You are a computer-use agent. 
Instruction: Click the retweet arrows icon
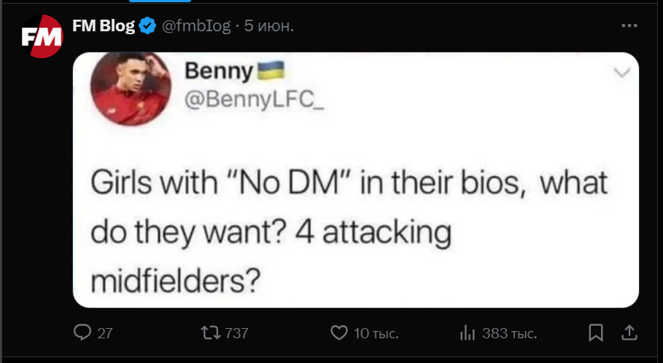coord(210,333)
